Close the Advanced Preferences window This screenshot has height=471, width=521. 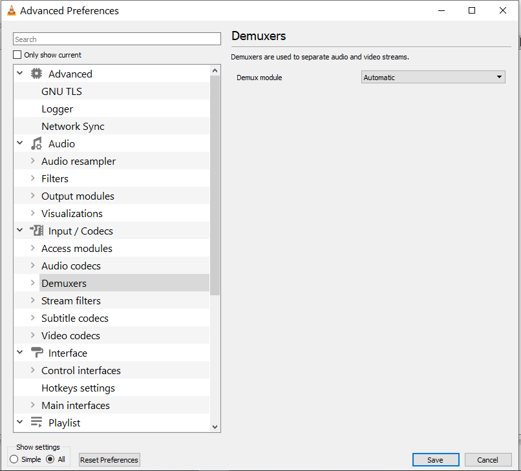coord(502,10)
